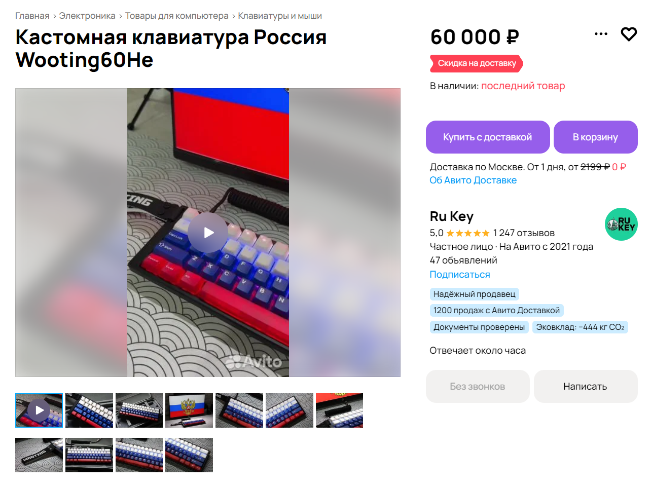Open the three-dots more options menu
Screen dimensions: 650x489
pyautogui.click(x=601, y=34)
